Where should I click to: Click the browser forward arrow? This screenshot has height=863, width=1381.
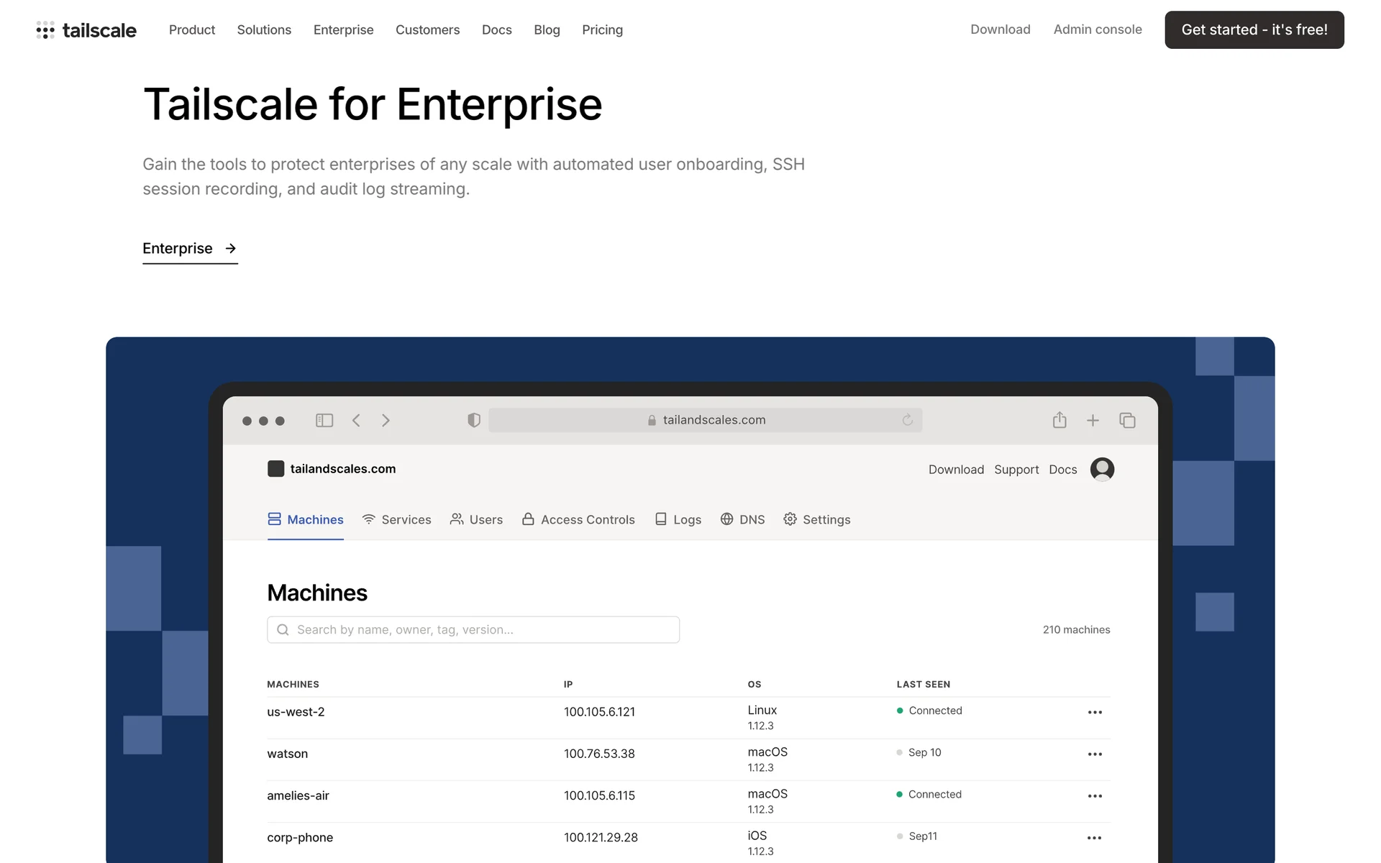point(386,420)
